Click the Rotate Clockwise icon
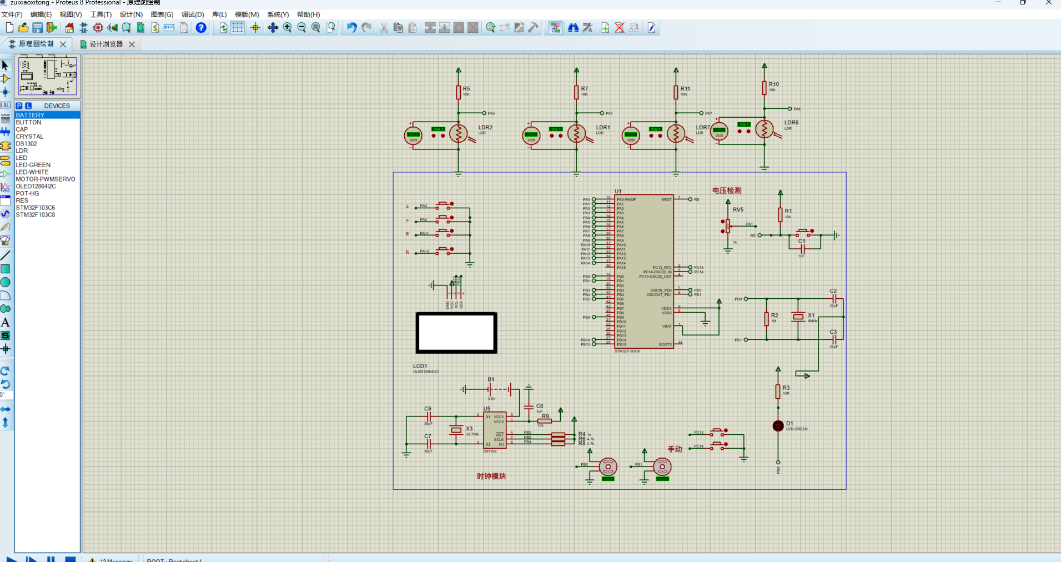The height and width of the screenshot is (562, 1061). [x=6, y=371]
